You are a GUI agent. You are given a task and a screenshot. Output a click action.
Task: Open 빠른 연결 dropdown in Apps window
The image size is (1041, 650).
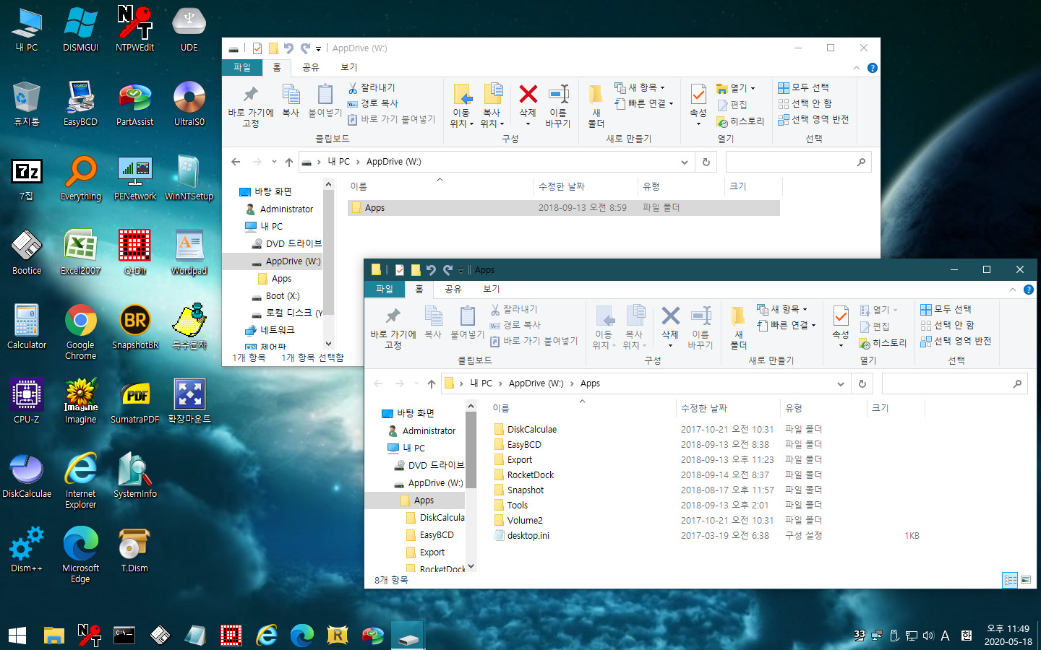(x=786, y=325)
